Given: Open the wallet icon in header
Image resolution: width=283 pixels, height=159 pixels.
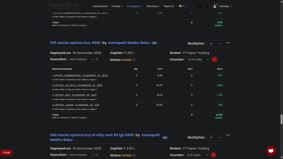Looking at the screenshot, I should click(x=200, y=6).
